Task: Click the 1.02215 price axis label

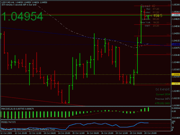Action: [x=176, y=98]
